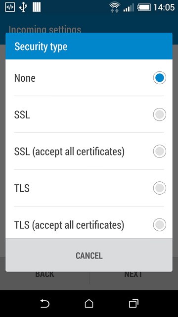Tap the Security type dialog title
Viewport: 178px width, 317px height.
[41, 47]
